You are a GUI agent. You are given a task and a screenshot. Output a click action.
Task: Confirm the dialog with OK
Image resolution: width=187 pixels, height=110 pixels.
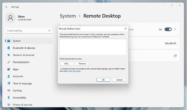click(103, 80)
